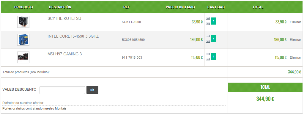Remove MSI H97 Gaming 3 via Eliminar
Image resolution: width=304 pixels, height=114 pixels.
[x=295, y=57]
